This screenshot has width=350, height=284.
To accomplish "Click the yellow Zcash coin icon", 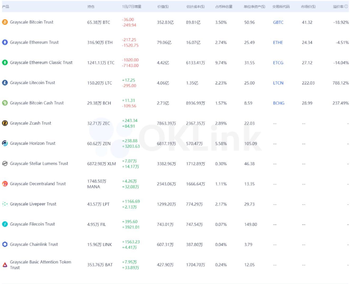I will click(x=5, y=123).
